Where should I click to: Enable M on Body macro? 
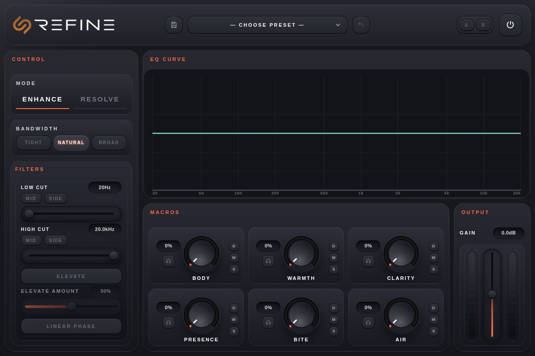pos(234,258)
